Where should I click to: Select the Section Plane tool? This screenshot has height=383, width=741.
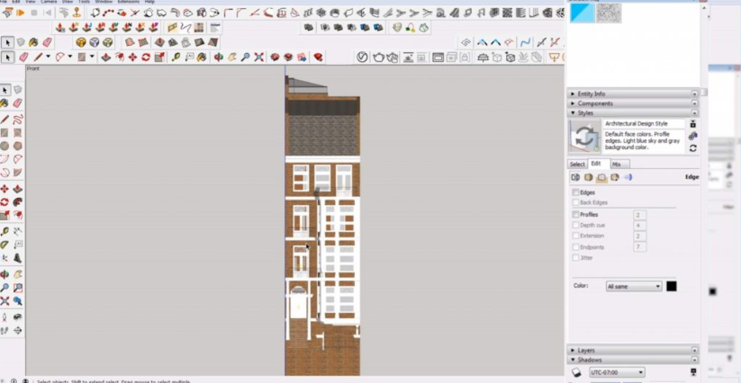tap(18, 331)
